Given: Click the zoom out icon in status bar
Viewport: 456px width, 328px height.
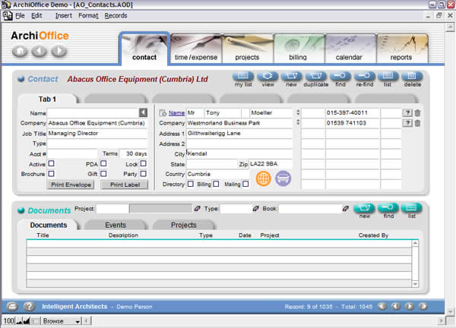Looking at the screenshot, I should [20, 320].
